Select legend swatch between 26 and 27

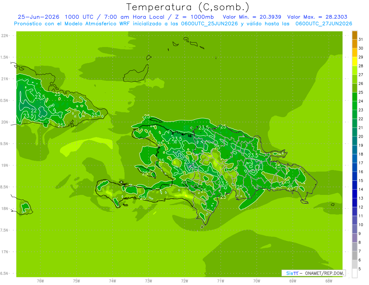[355, 79]
